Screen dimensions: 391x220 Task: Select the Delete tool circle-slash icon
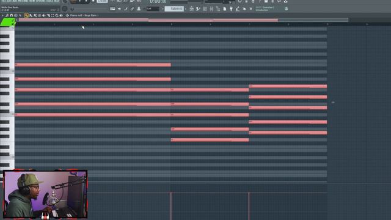[x=39, y=15]
